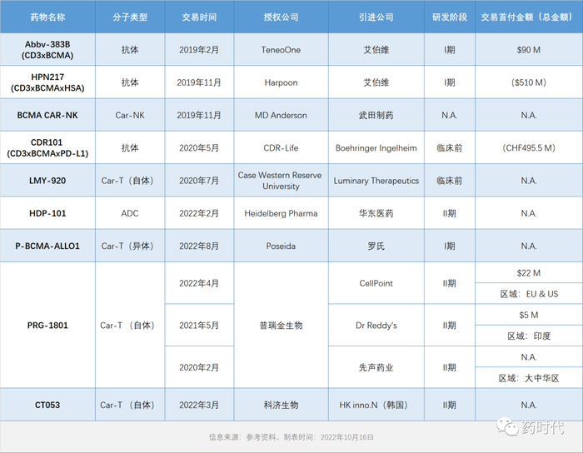The image size is (583, 453).
Task: Click the Car-T(异体) molecule type cell
Action: [x=130, y=246]
